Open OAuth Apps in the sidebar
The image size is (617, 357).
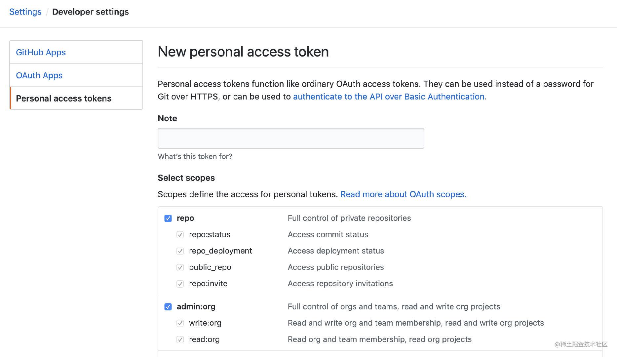click(76, 75)
